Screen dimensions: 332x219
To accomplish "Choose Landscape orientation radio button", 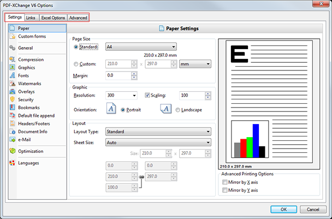I will 178,110.
